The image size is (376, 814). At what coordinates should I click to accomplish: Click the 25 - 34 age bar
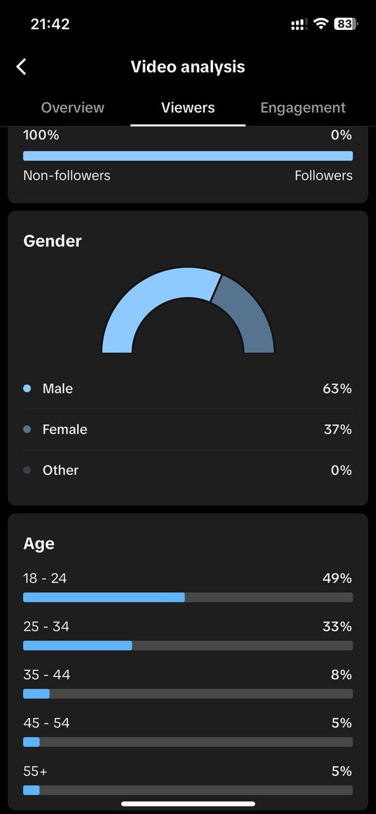[188, 645]
